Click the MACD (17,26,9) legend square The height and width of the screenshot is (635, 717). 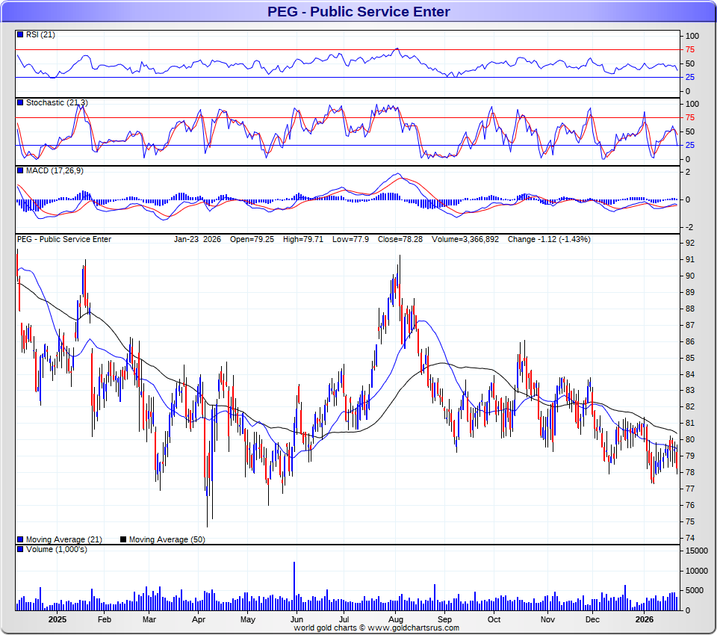20,170
